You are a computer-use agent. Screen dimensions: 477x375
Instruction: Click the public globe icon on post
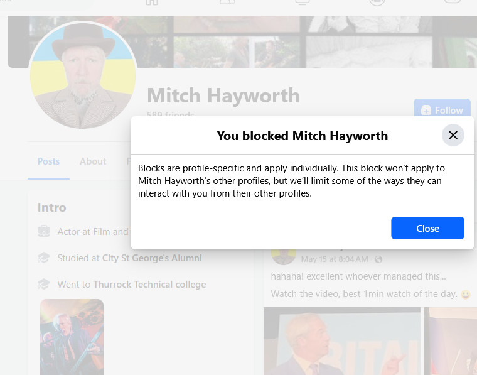[x=378, y=259]
